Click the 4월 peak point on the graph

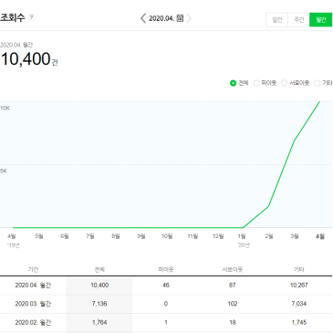319,101
